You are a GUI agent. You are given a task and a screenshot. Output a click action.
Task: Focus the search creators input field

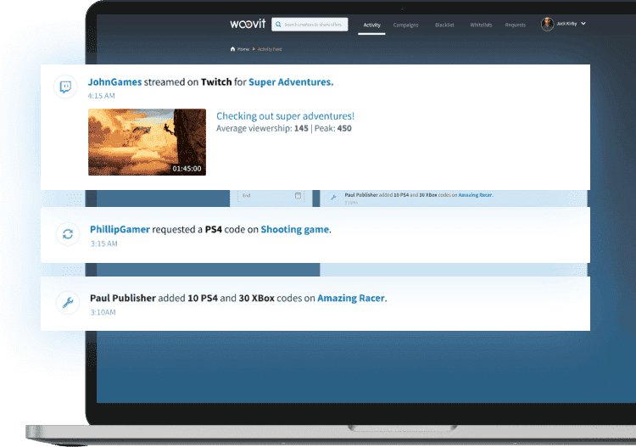click(x=310, y=25)
